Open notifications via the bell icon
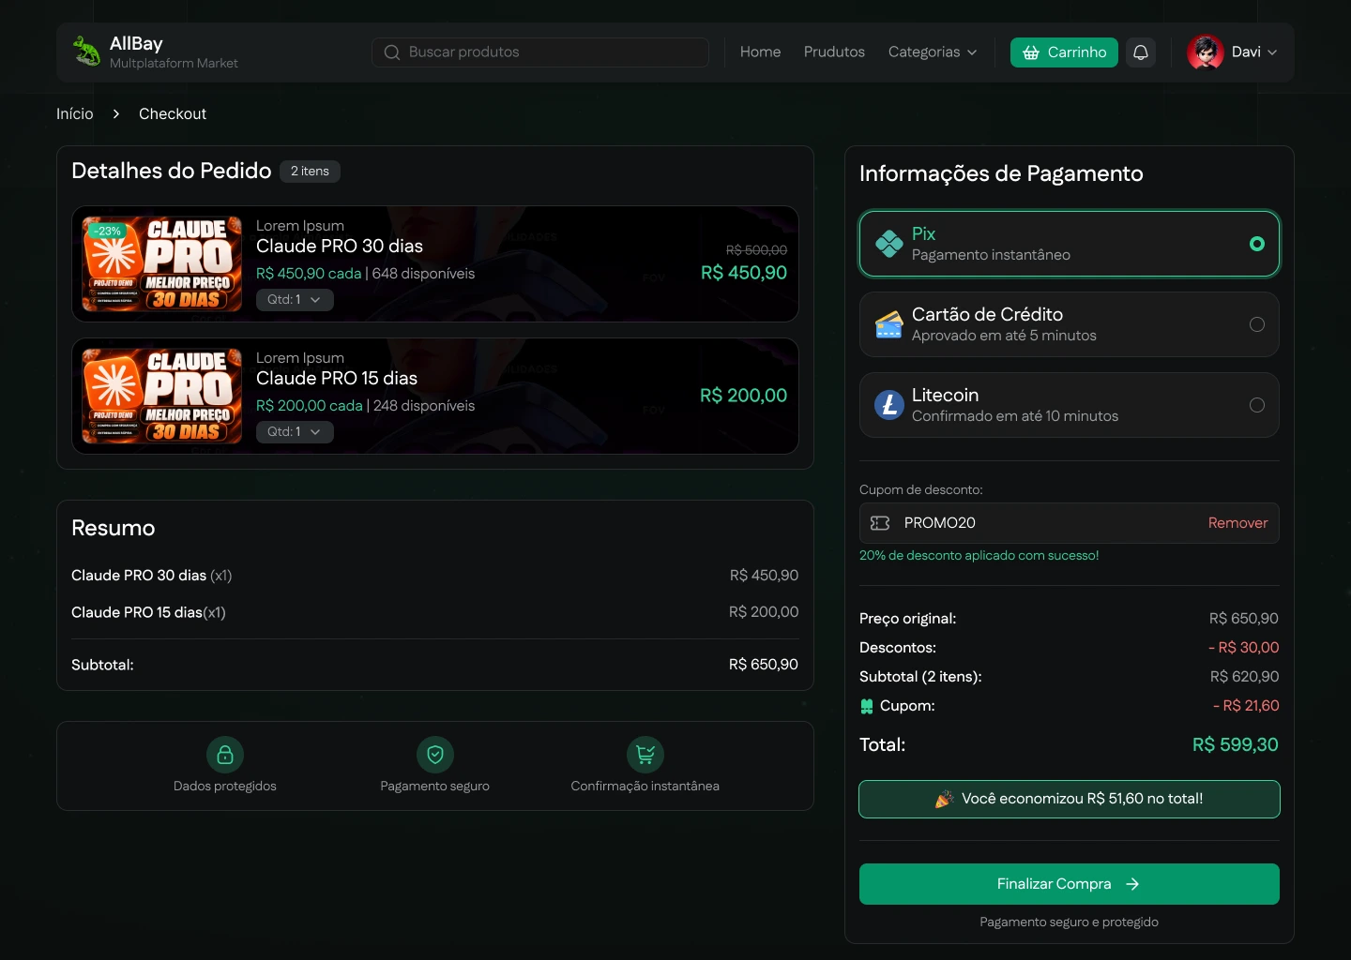Screen dimensions: 1351x960 coord(1141,52)
